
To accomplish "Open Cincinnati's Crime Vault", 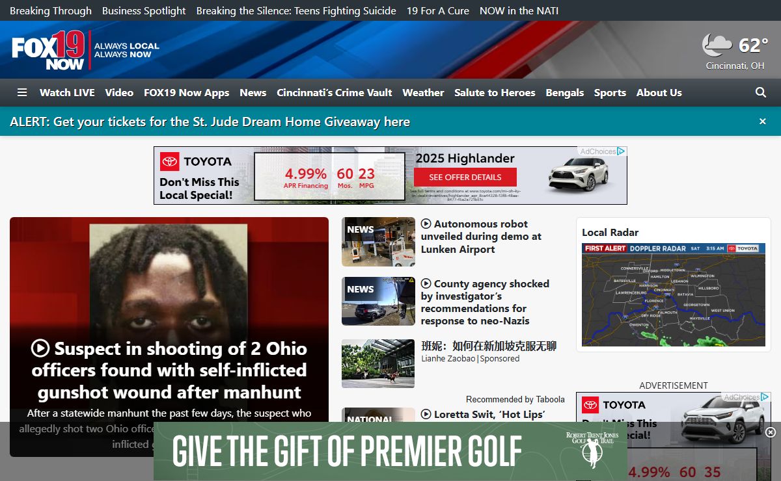I will [x=335, y=92].
